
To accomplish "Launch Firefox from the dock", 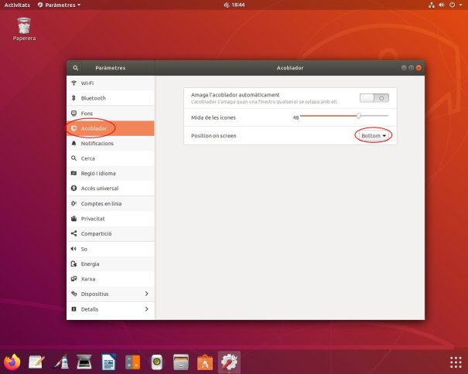I will coord(12,362).
